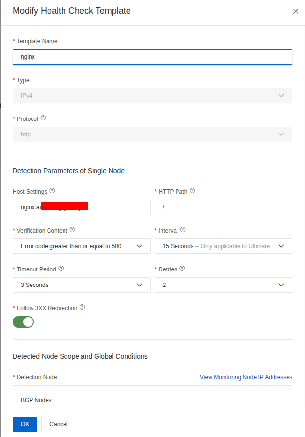
Task: Click the Verification Content help icon
Action: coord(72,230)
